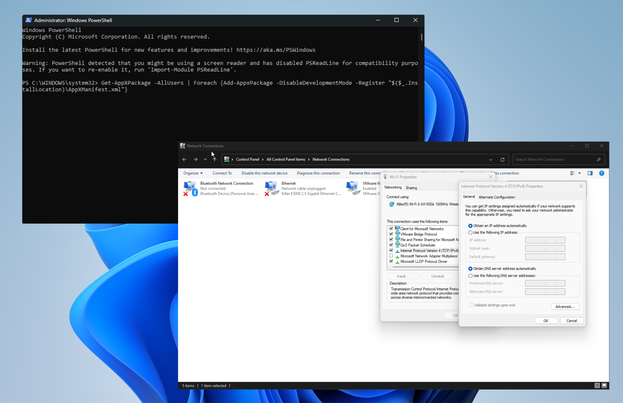The width and height of the screenshot is (623, 403).
Task: Enable 'Use the following IP address' option
Action: coord(471,232)
